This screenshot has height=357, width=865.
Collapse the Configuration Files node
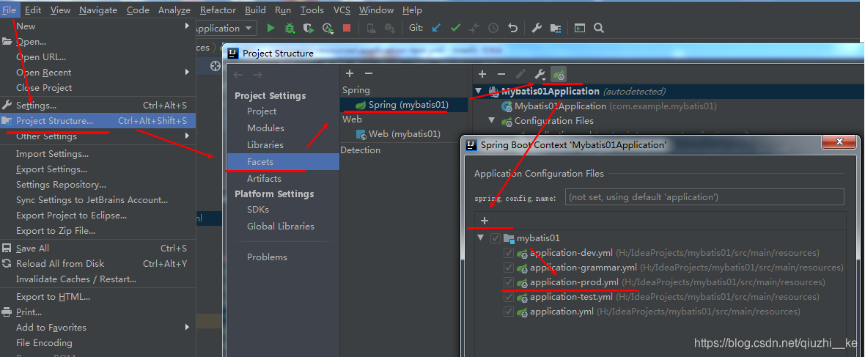491,120
